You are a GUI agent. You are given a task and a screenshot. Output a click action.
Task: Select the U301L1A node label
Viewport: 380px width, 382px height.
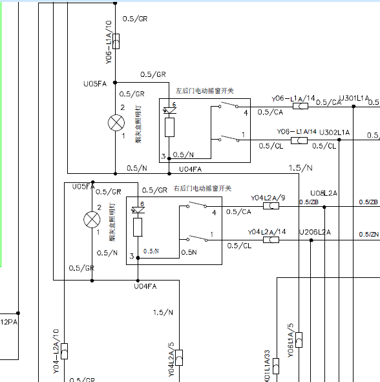(354, 98)
